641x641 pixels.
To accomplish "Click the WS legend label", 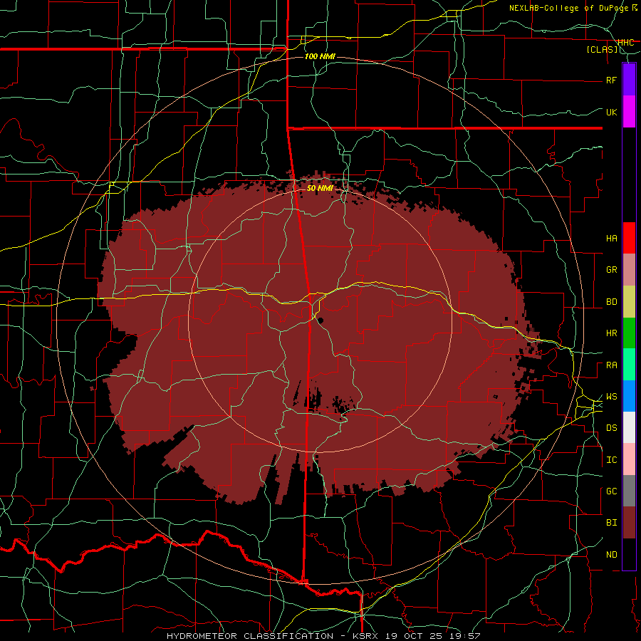I will (612, 397).
